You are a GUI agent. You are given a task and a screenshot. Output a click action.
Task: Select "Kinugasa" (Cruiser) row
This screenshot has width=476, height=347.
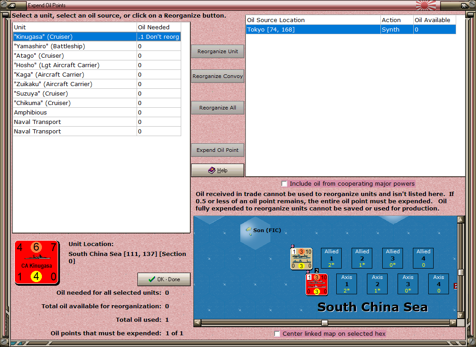coord(97,37)
